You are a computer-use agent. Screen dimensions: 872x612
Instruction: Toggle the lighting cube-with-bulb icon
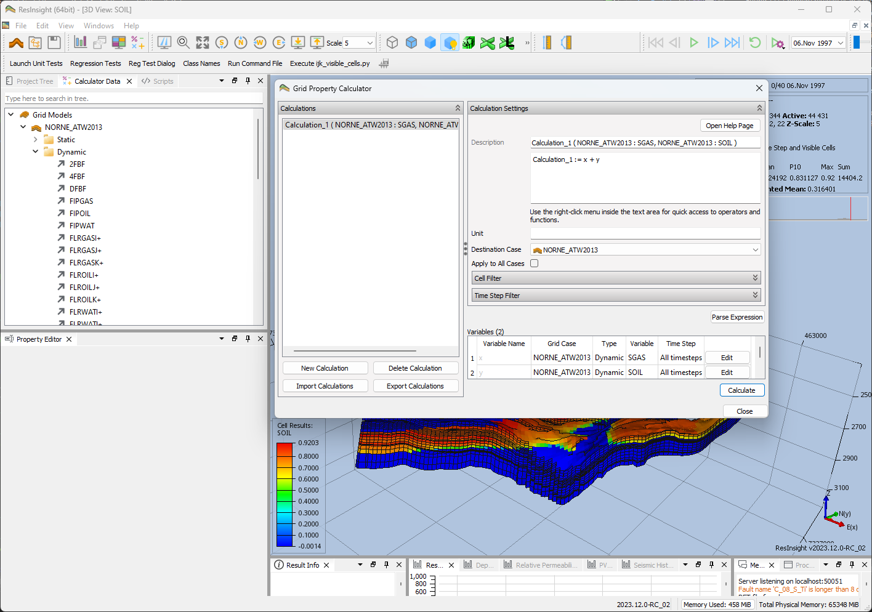pos(450,42)
